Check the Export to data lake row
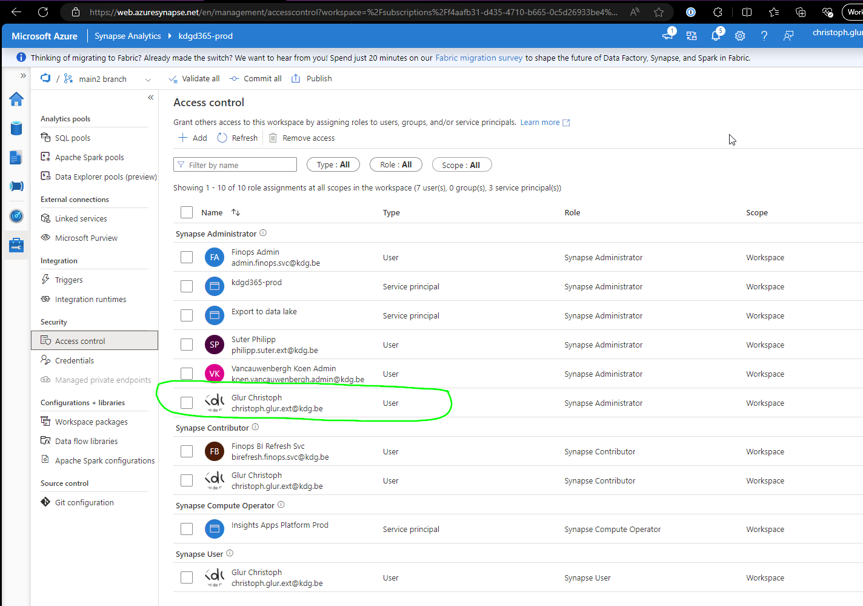This screenshot has height=606, width=863. pos(187,315)
